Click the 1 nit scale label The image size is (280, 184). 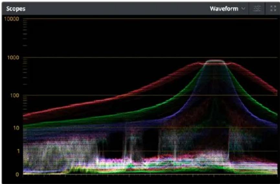point(17,151)
